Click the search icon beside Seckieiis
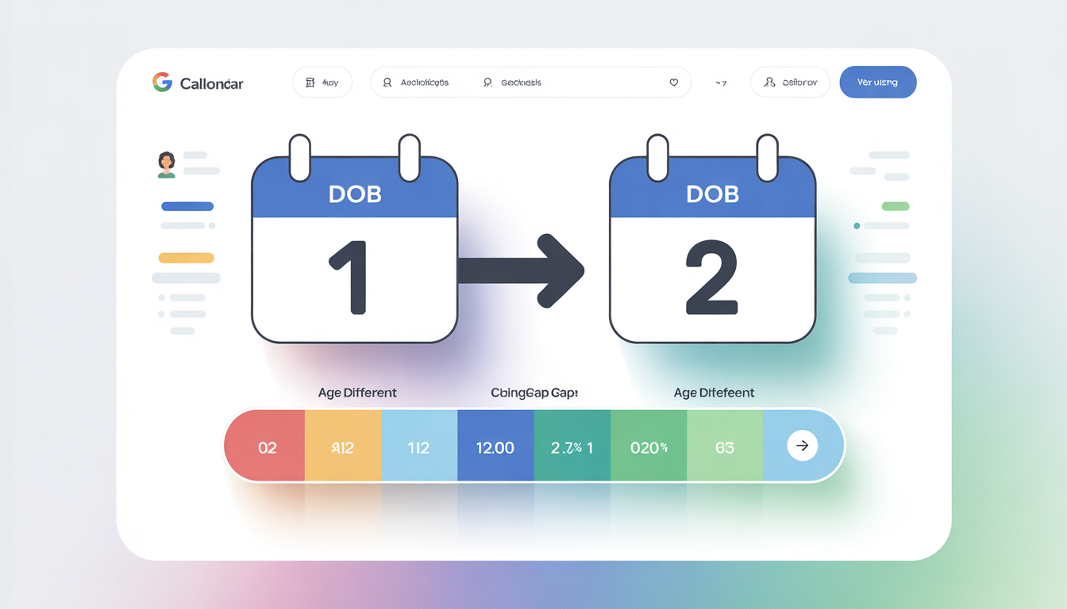 [487, 82]
